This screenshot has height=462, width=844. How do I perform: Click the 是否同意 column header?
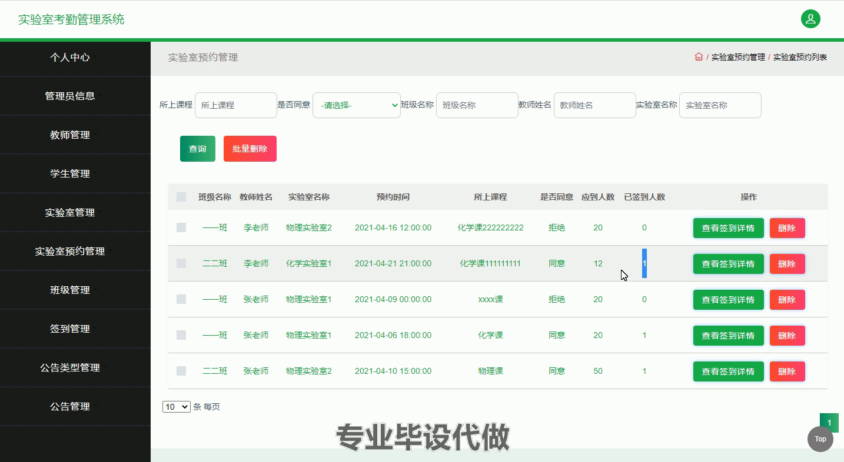pyautogui.click(x=557, y=197)
